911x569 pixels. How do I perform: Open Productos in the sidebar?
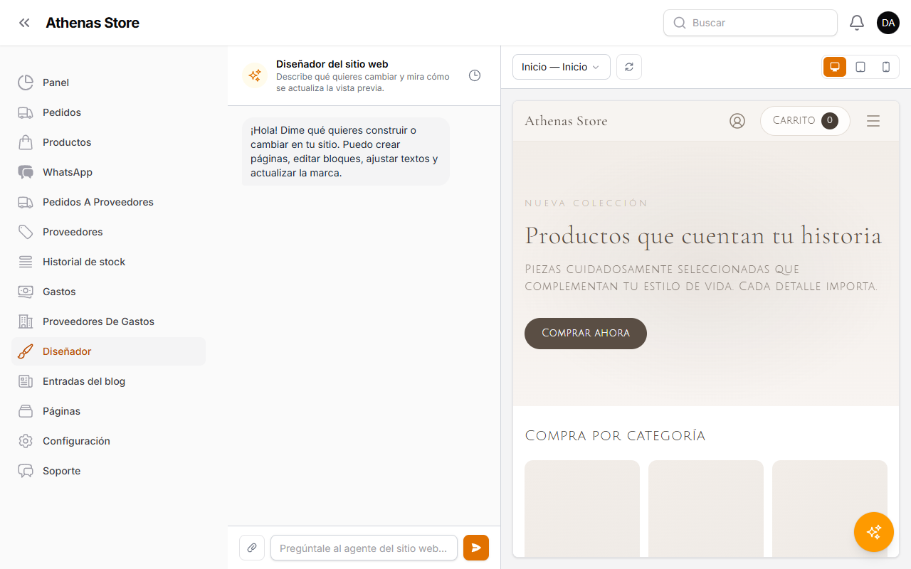coord(108,142)
